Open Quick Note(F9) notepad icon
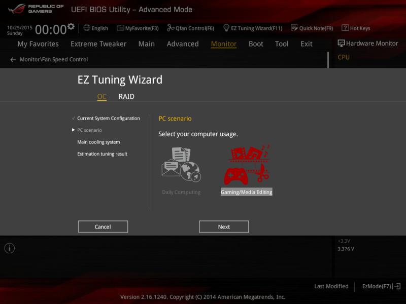 click(294, 28)
